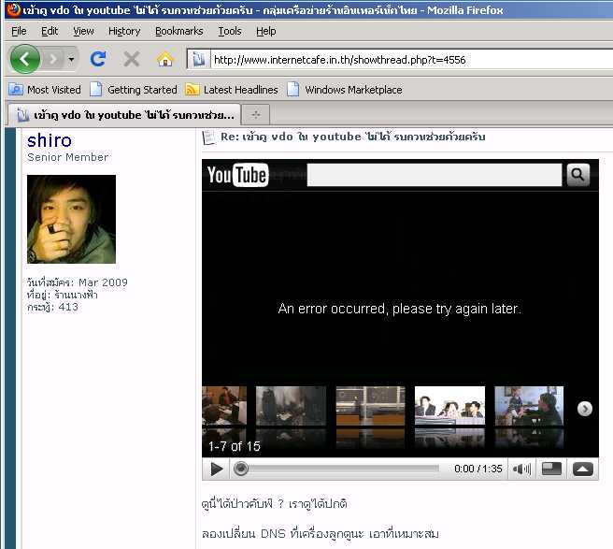Click the YouTube search input box
Image resolution: width=613 pixels, height=549 pixels.
coord(435,175)
